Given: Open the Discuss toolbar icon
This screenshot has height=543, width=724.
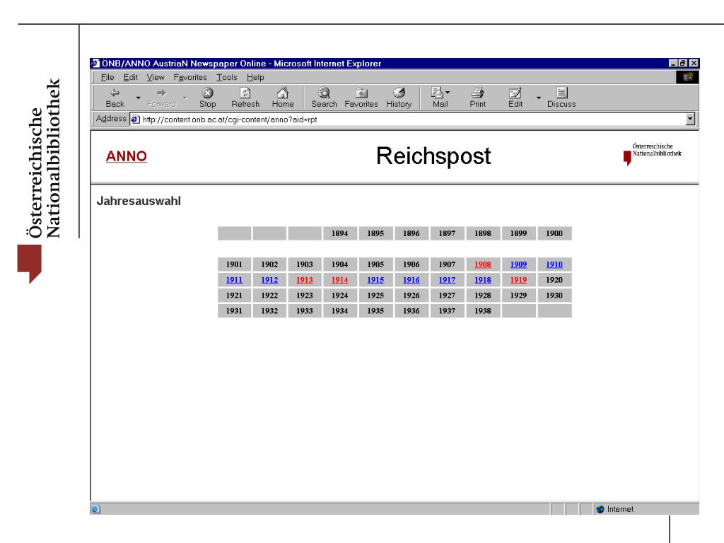Looking at the screenshot, I should [x=561, y=98].
